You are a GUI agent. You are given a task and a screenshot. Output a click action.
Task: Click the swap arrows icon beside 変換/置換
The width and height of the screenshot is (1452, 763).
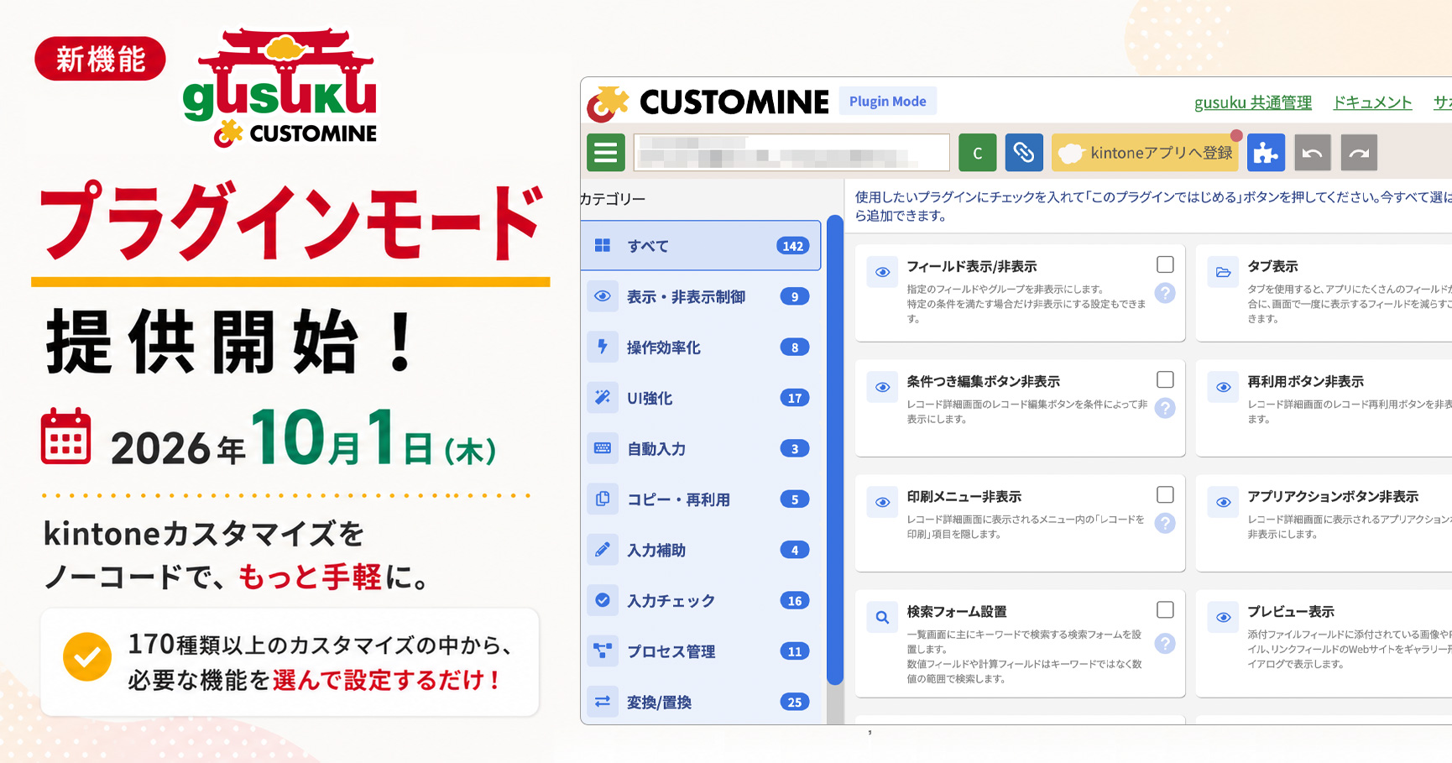coord(603,702)
